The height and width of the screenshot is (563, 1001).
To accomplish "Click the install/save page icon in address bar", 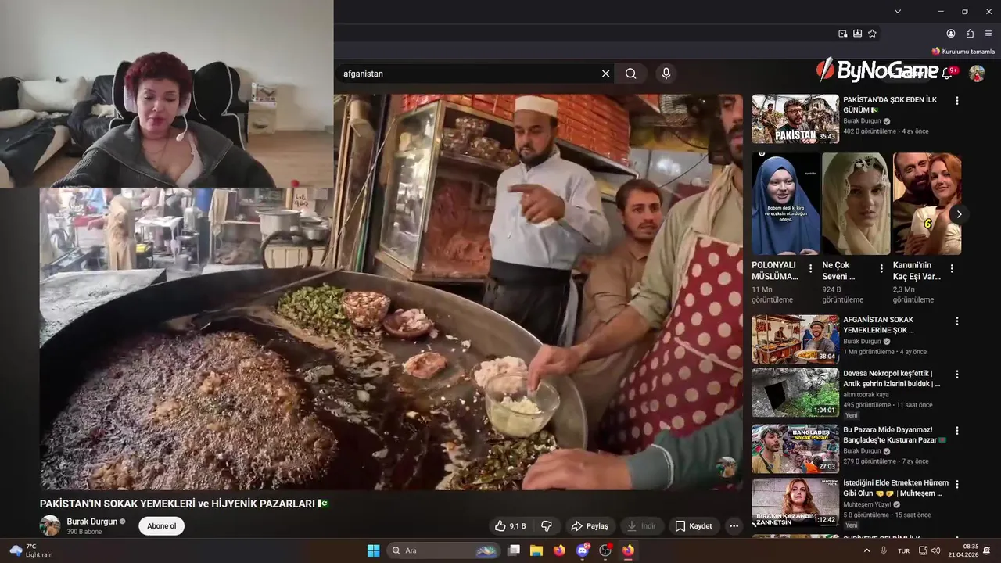I will click(858, 34).
